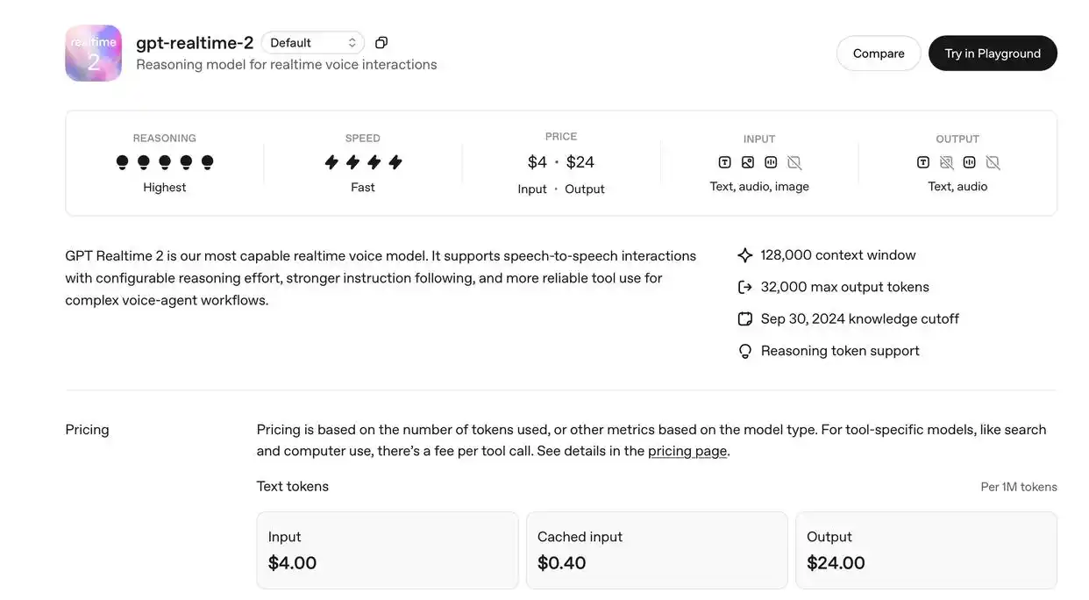Click the REASONING column header
Screen dimensions: 1089x600
[165, 138]
